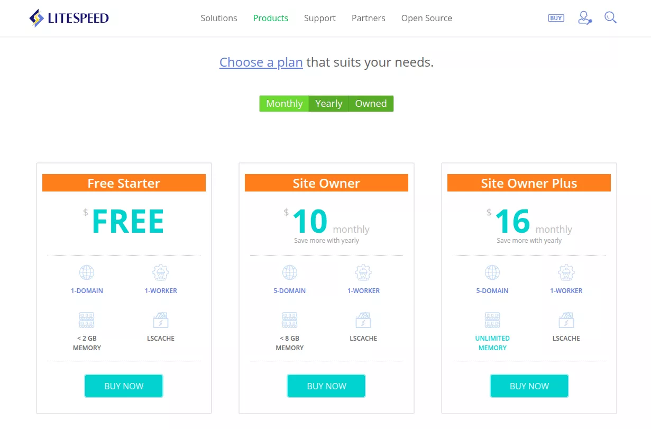The width and height of the screenshot is (651, 429).
Task: Click the BUY badge icon in the header
Action: [555, 17]
